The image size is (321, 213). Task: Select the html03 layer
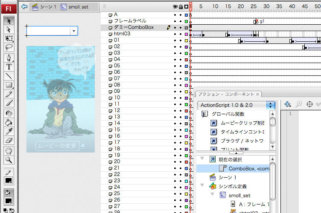122,34
